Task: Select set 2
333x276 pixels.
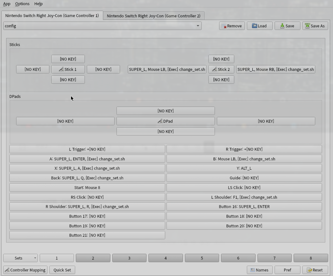Action: pyautogui.click(x=93, y=258)
